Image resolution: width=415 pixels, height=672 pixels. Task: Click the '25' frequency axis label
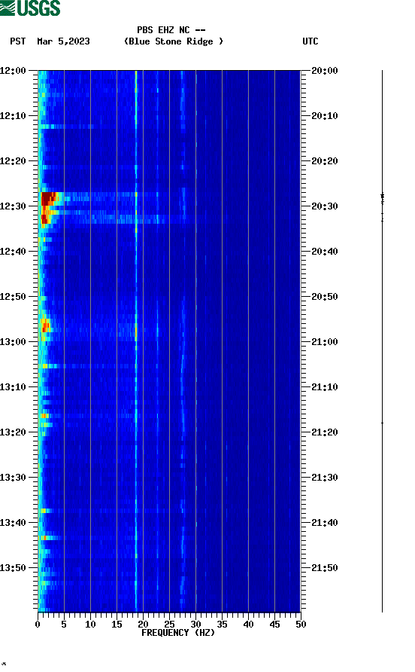tap(169, 625)
